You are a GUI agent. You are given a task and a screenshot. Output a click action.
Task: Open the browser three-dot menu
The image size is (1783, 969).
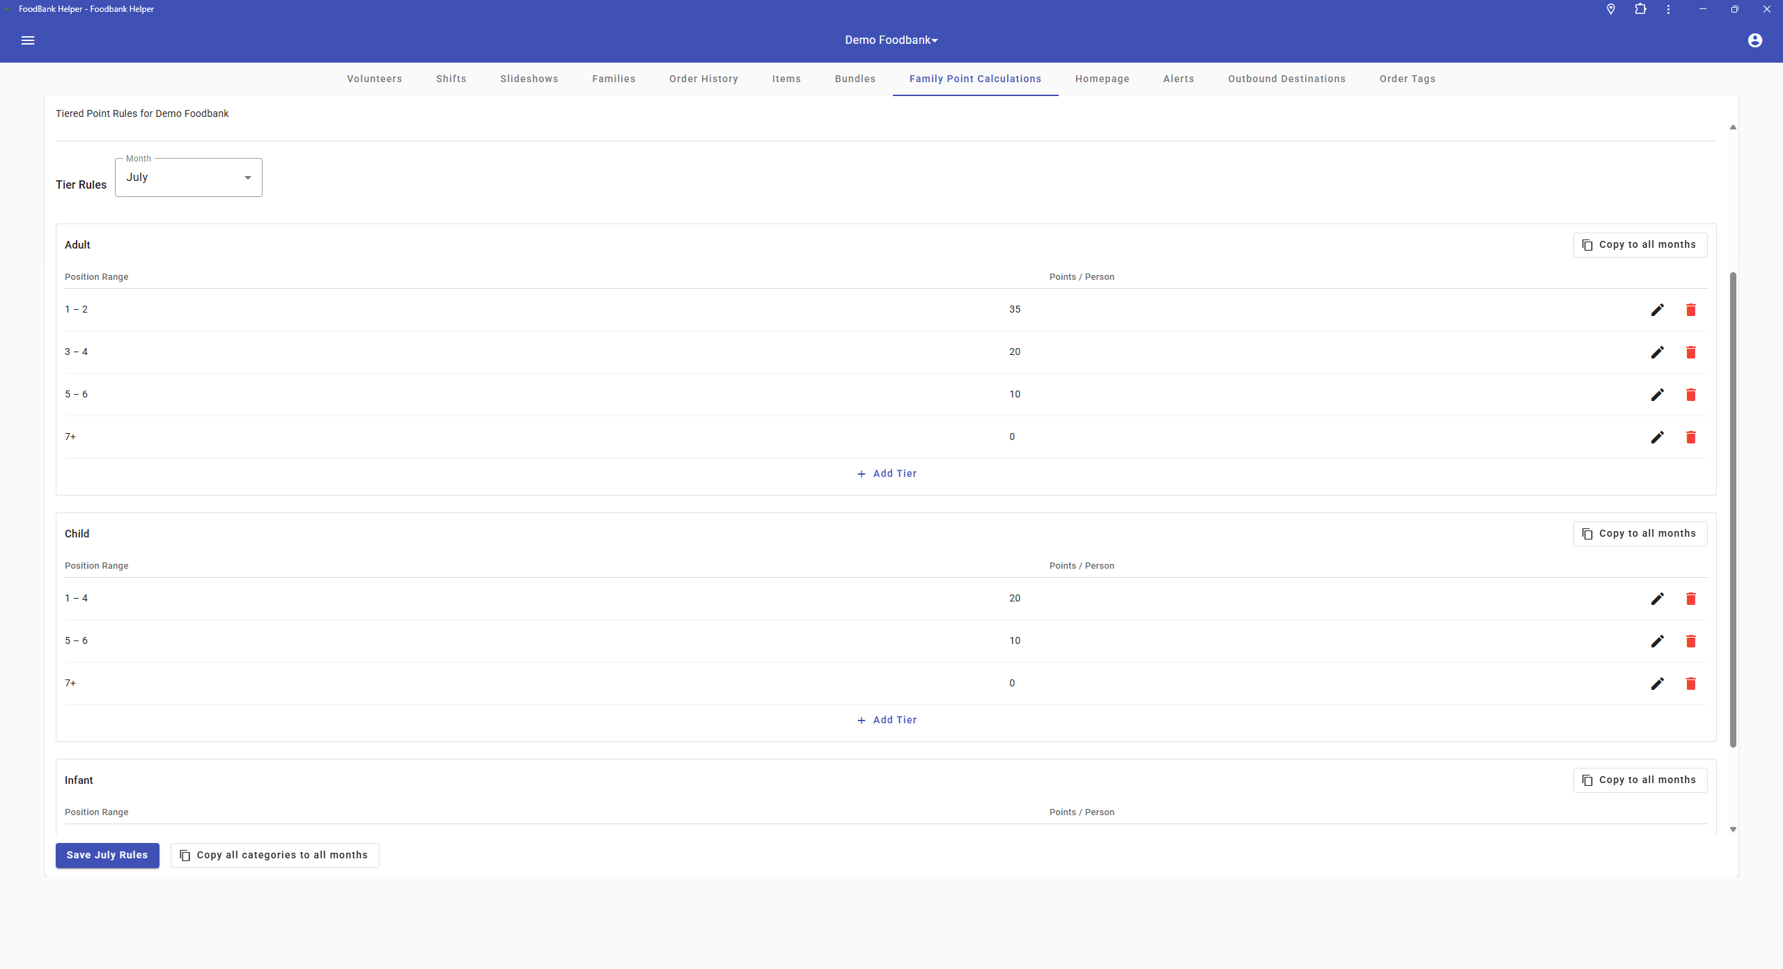[x=1668, y=9]
